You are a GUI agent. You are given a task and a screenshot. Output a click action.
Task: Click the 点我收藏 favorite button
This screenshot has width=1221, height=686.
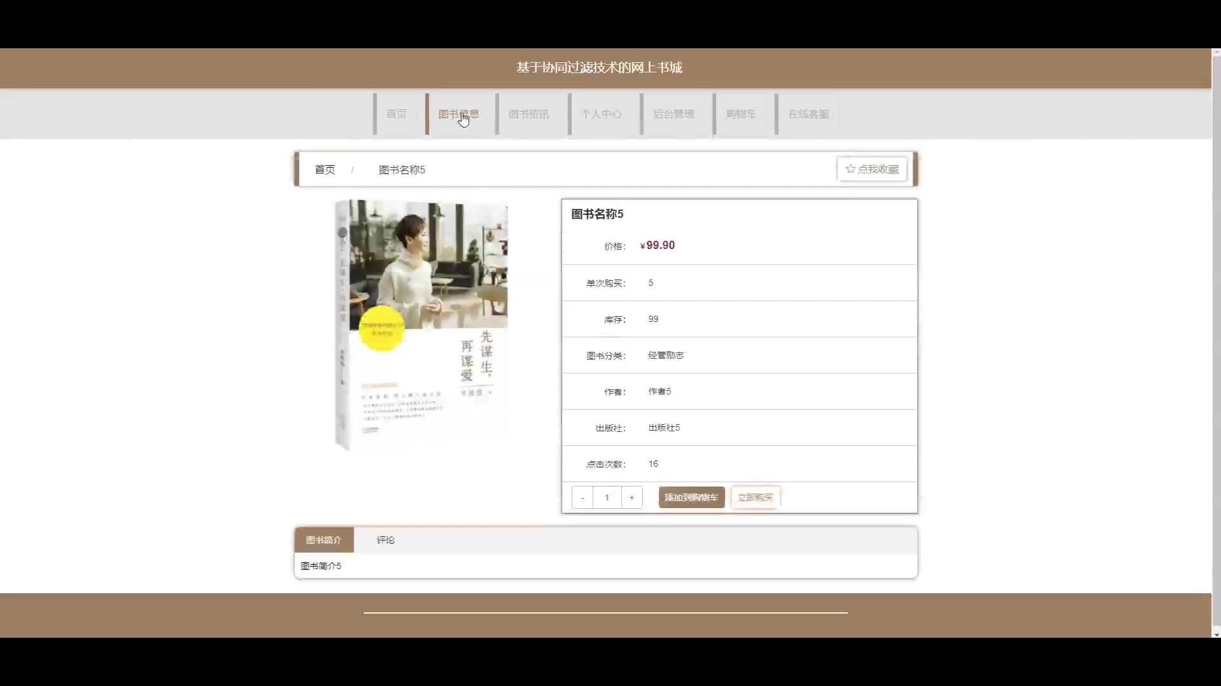[872, 169]
